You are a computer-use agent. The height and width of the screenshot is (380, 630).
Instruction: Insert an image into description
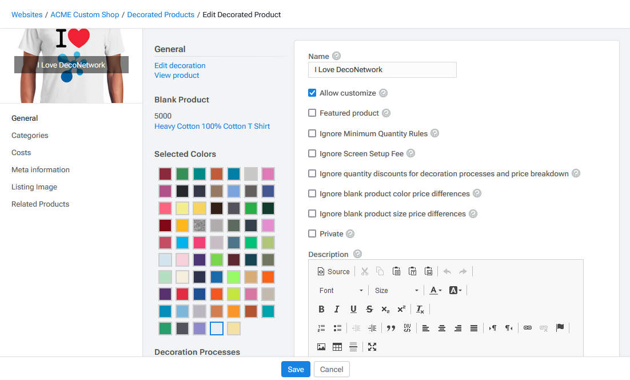tap(321, 347)
